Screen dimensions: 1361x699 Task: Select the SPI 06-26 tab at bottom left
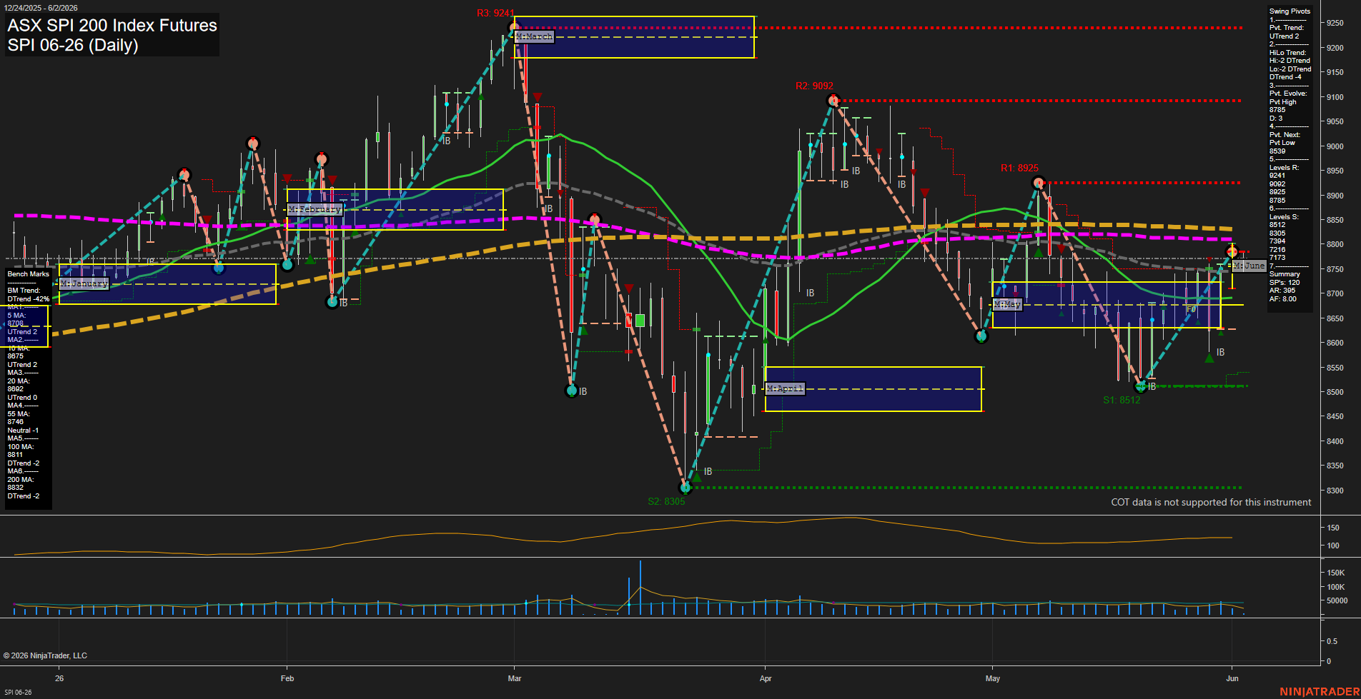coord(18,692)
